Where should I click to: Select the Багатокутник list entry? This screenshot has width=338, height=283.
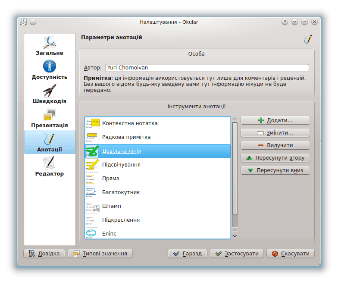pos(121,192)
